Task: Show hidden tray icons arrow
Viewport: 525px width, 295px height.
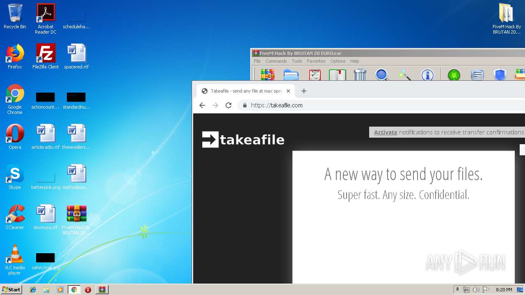Action: 457,290
